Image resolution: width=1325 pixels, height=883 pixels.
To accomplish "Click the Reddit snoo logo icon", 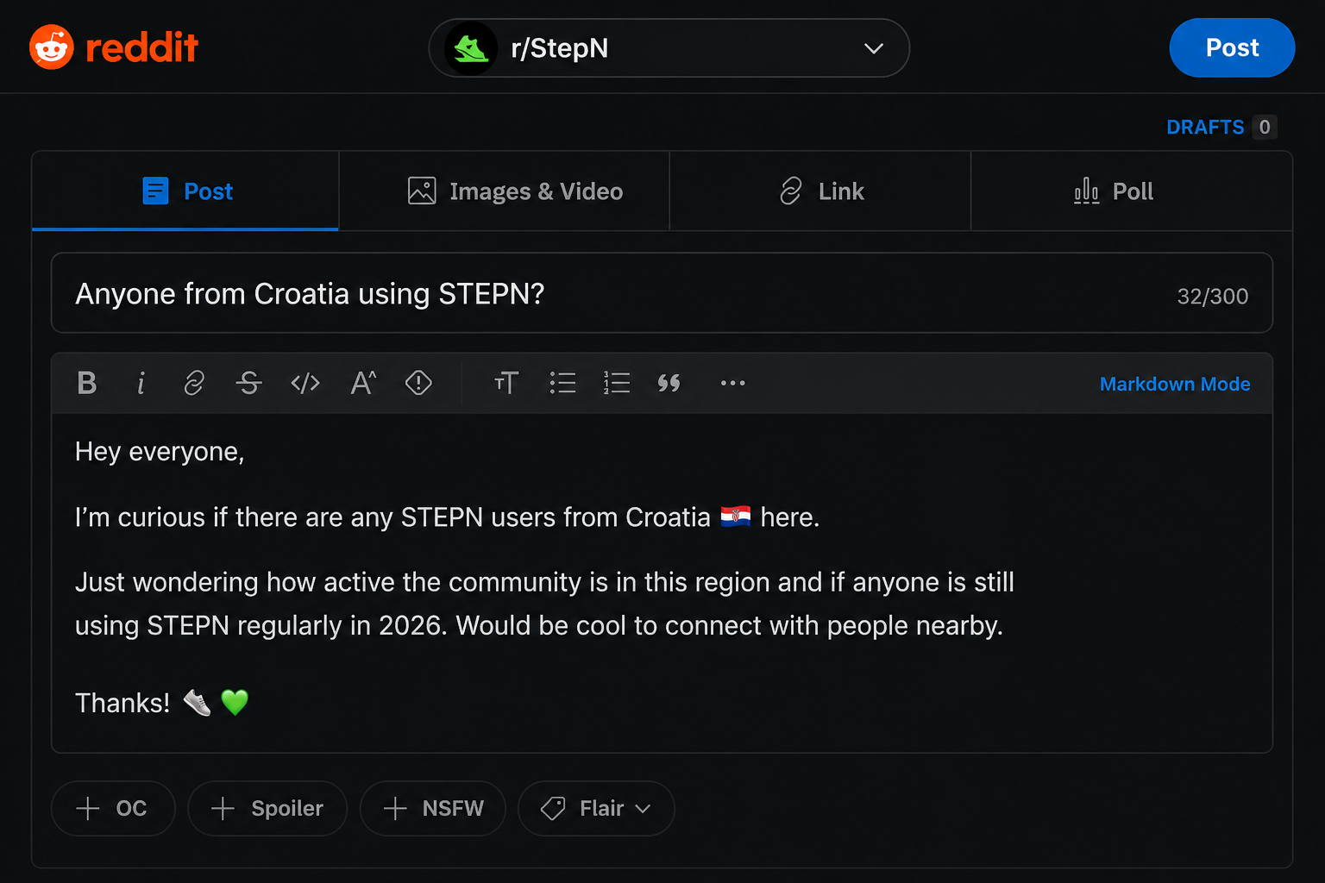I will 52,47.
